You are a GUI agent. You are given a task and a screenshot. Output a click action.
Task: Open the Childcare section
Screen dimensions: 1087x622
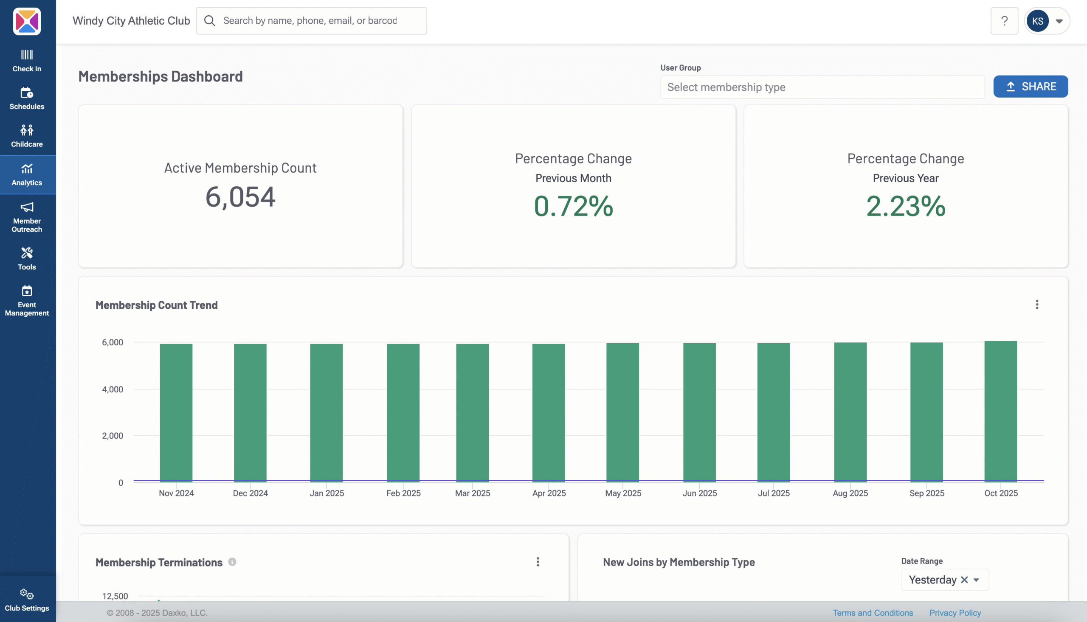(27, 135)
